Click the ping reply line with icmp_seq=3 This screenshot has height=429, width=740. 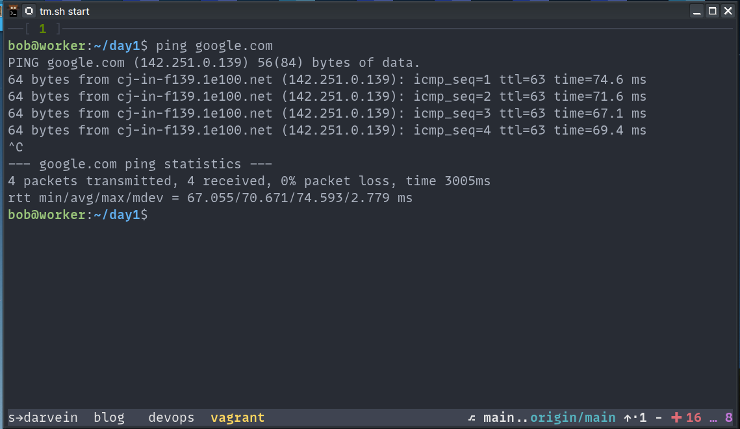pyautogui.click(x=327, y=114)
